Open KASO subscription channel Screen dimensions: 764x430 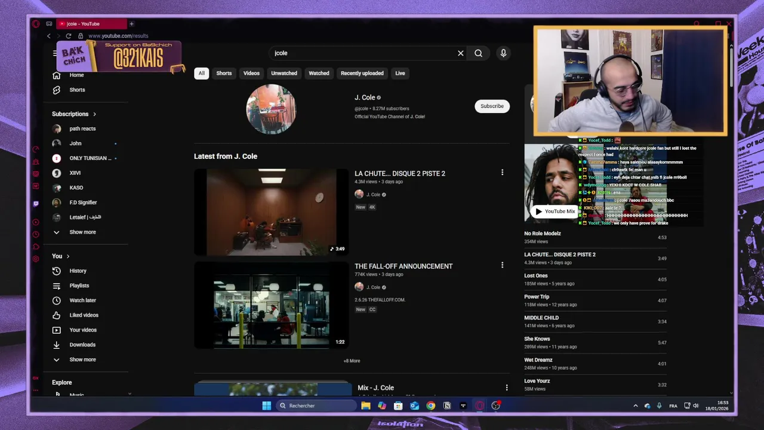(x=76, y=188)
